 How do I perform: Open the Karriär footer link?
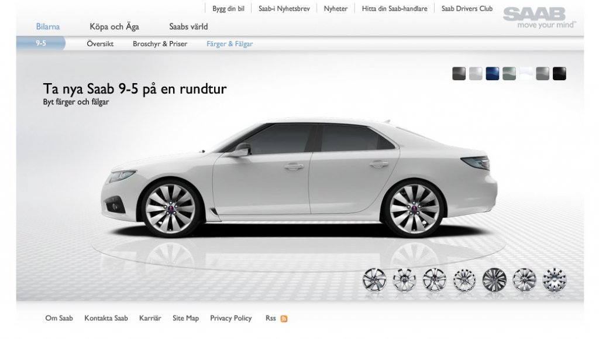(150, 318)
